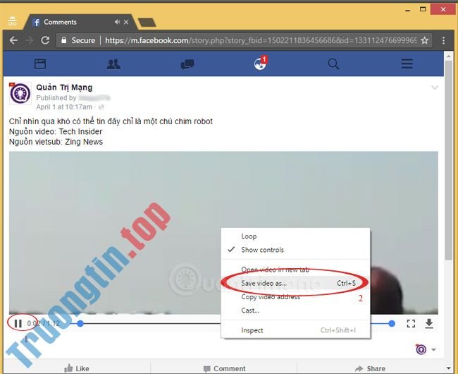
Task: Reload the page with refresh icon
Action: (45, 40)
